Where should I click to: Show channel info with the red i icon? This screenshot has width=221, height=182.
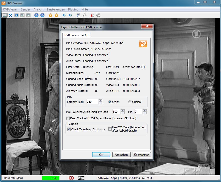click(x=92, y=15)
